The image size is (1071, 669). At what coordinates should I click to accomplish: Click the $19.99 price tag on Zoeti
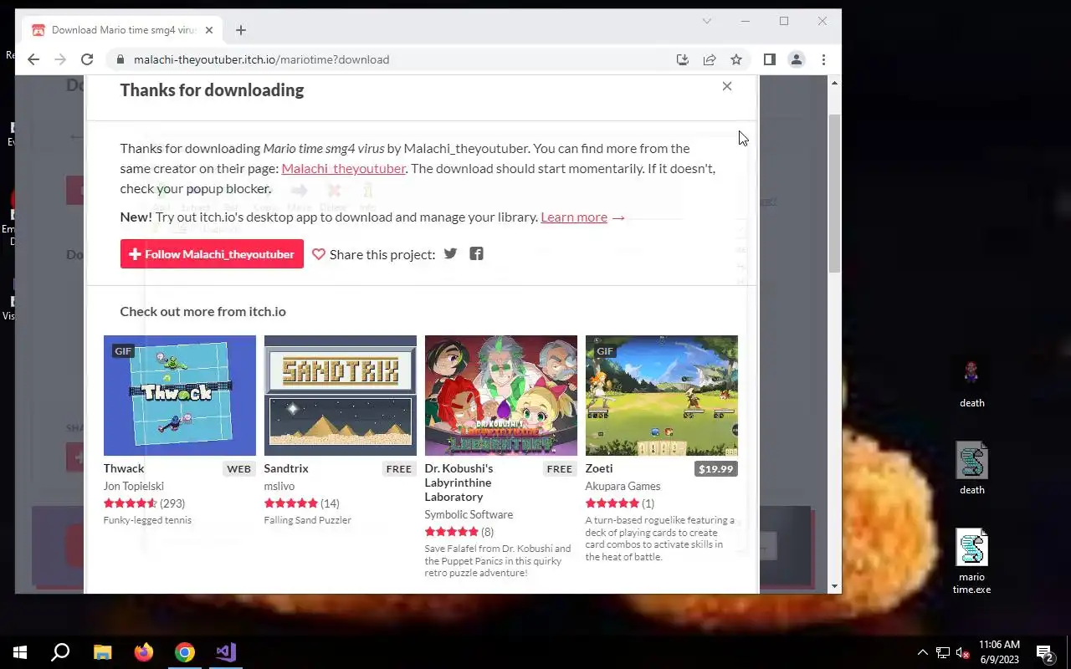pos(715,468)
